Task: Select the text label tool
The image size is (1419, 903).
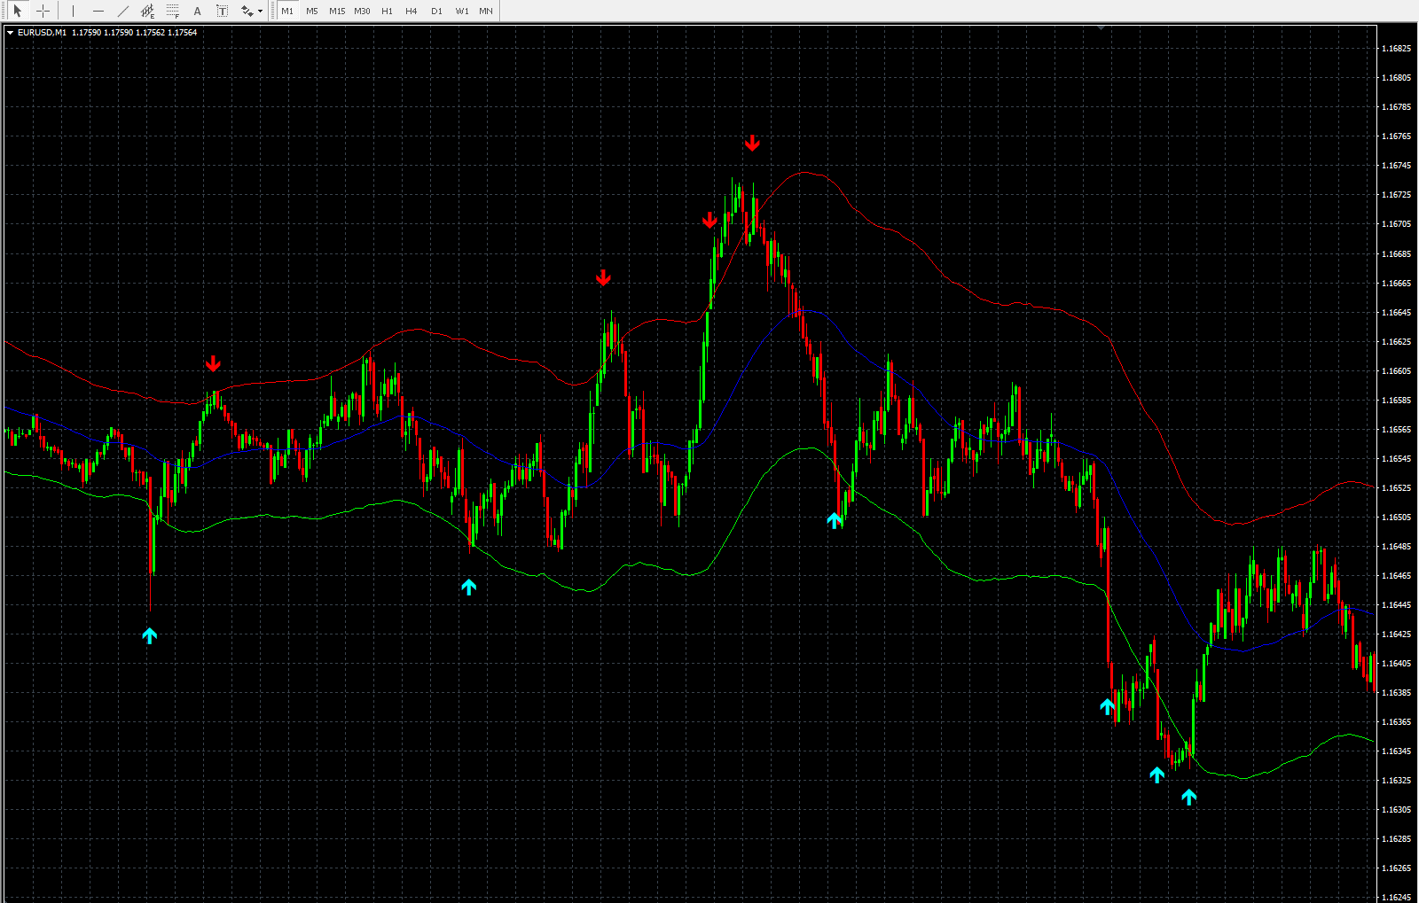Action: pos(222,12)
